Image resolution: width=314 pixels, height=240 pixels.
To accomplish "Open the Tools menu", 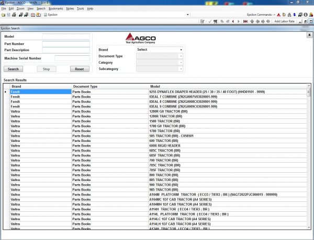I will [80, 8].
